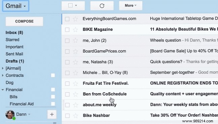Click the master select-all checkbox
This screenshot has height=124, width=218.
click(x=70, y=5)
